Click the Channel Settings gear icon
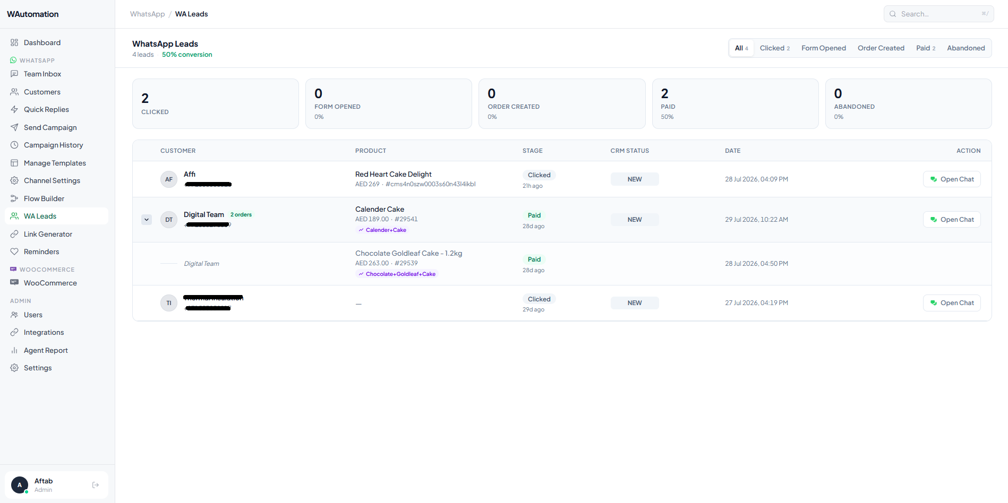1008x503 pixels. [x=14, y=180]
